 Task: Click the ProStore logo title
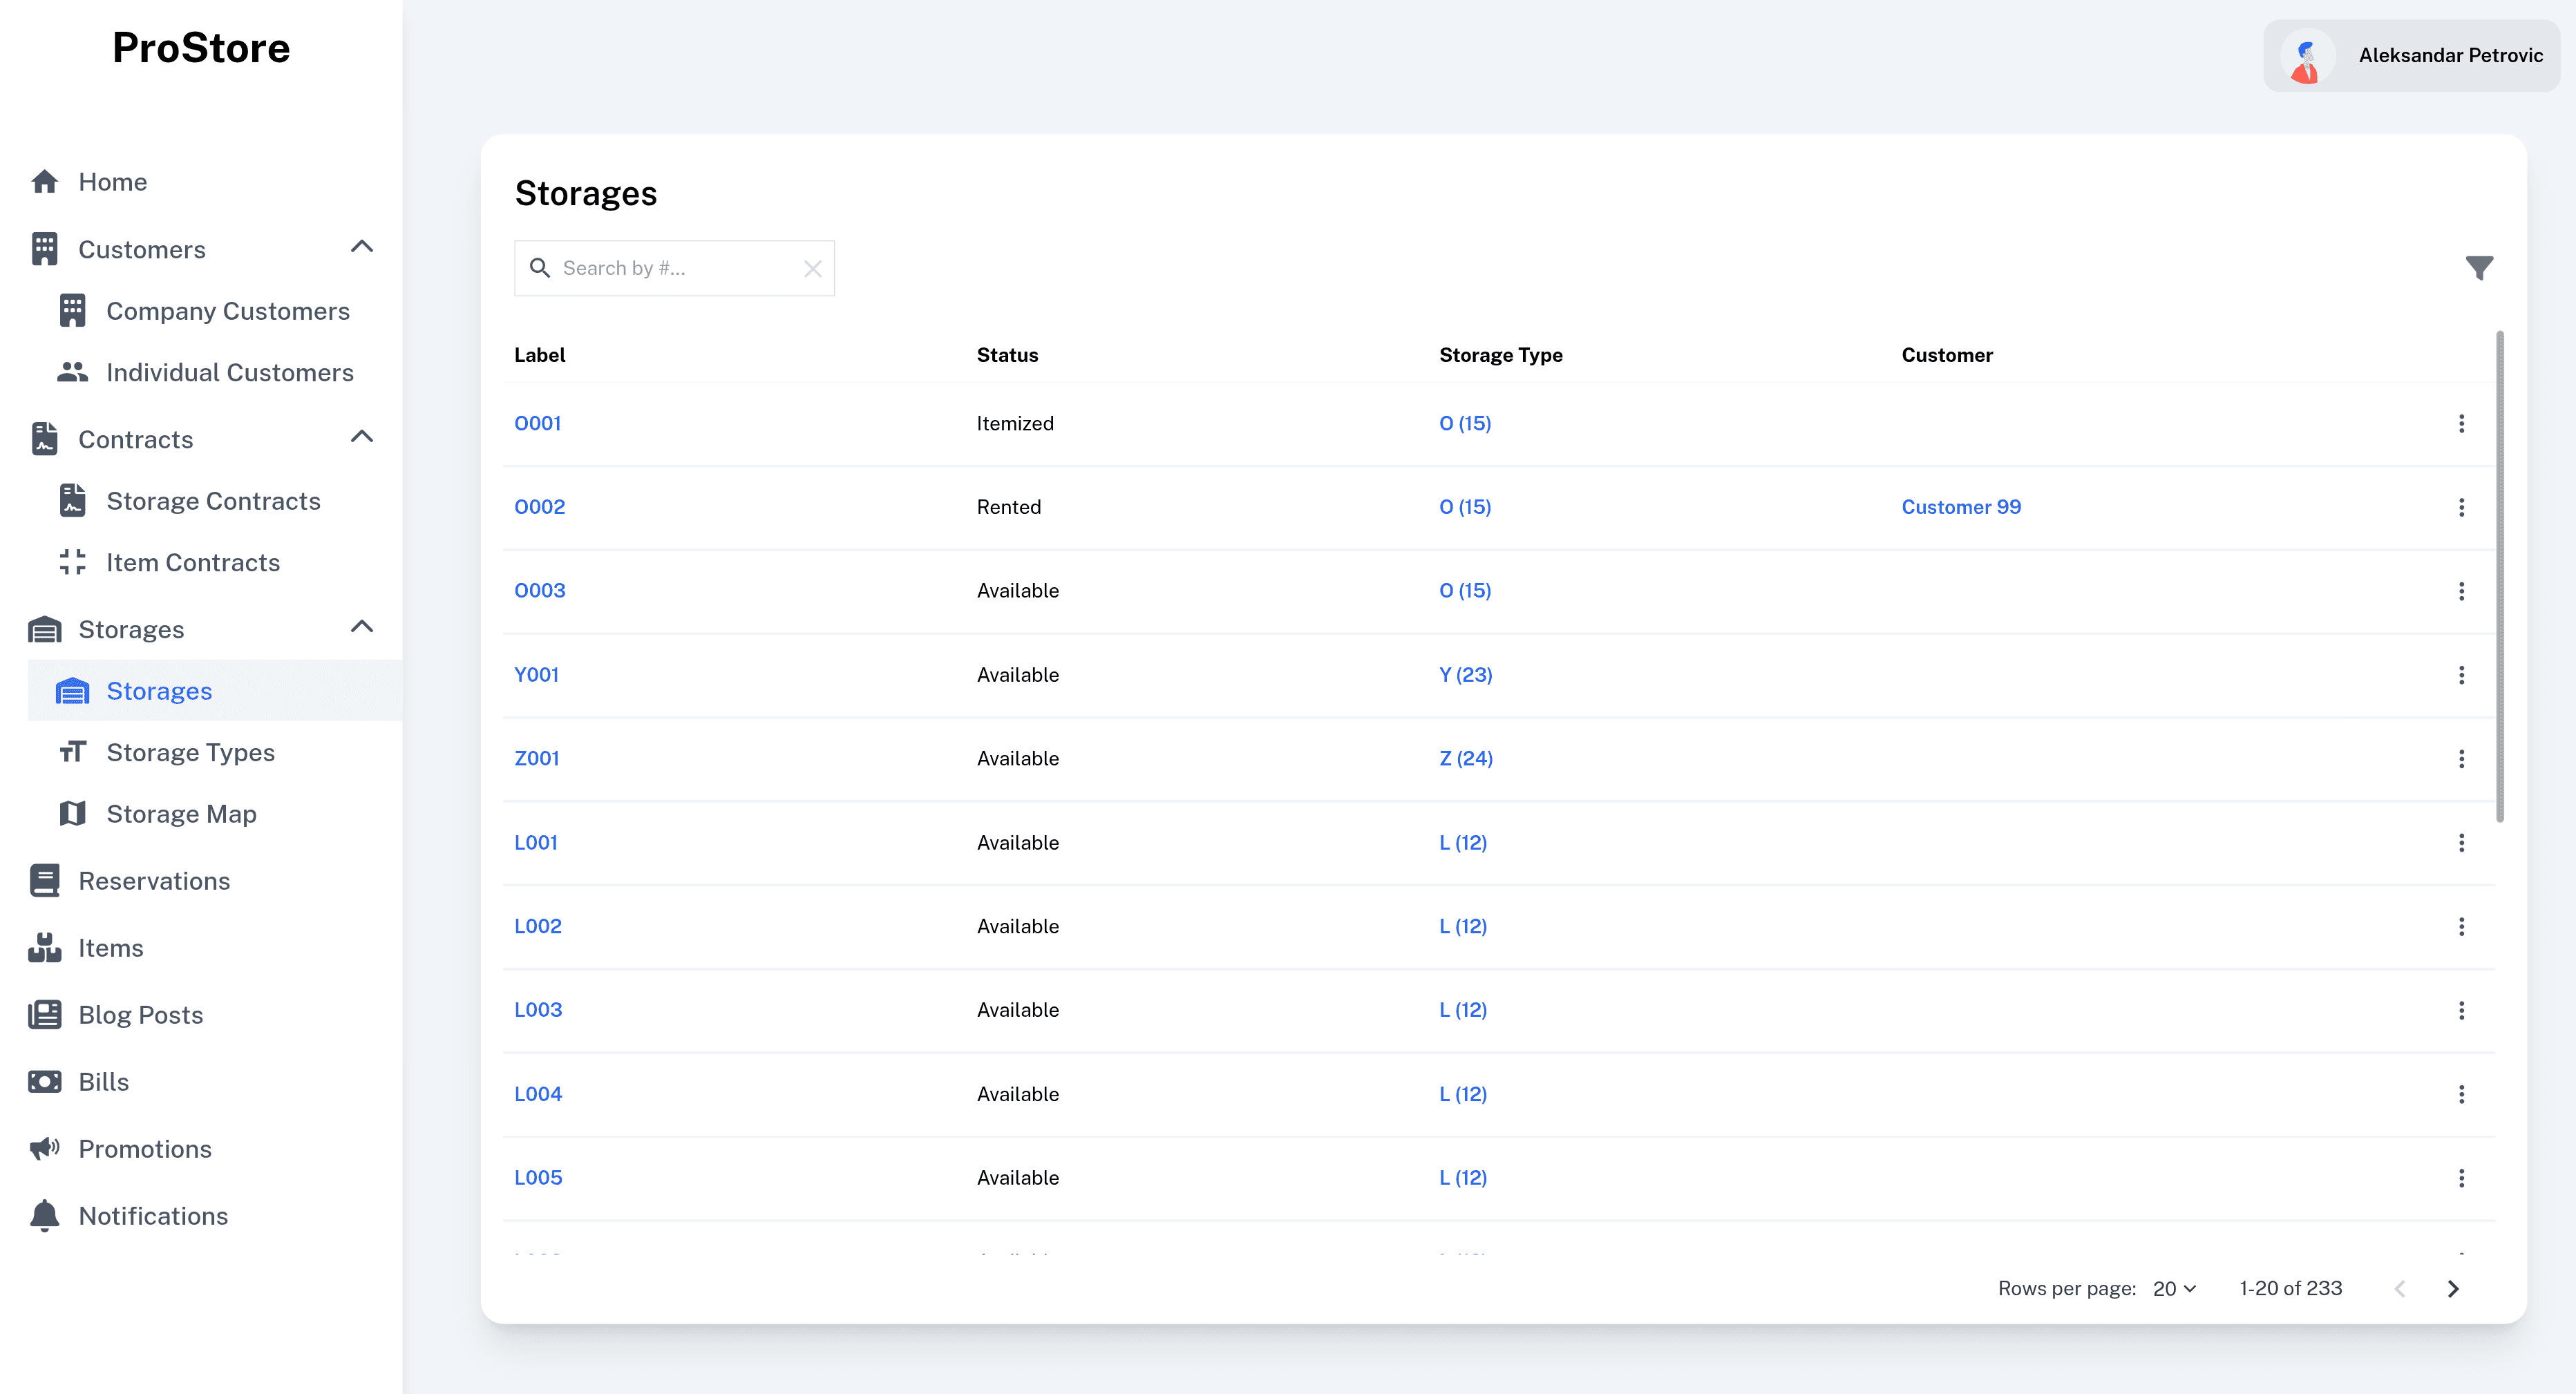(x=201, y=48)
